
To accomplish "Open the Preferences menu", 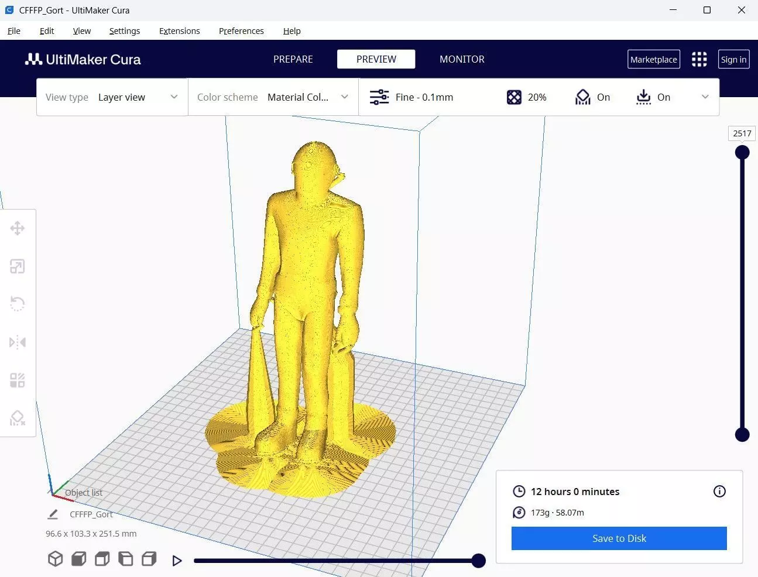I will (x=241, y=31).
